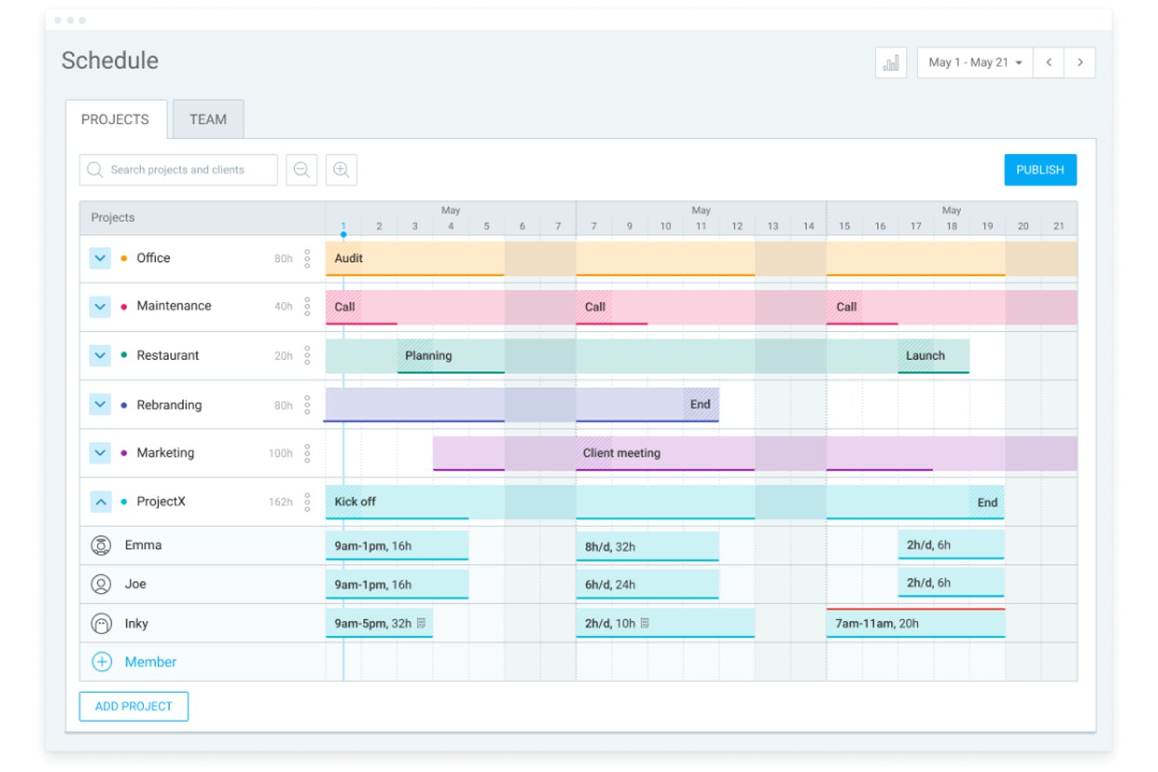Screen dimensions: 1158x772
Task: Go to the previous date range arrow
Action: click(x=1048, y=63)
